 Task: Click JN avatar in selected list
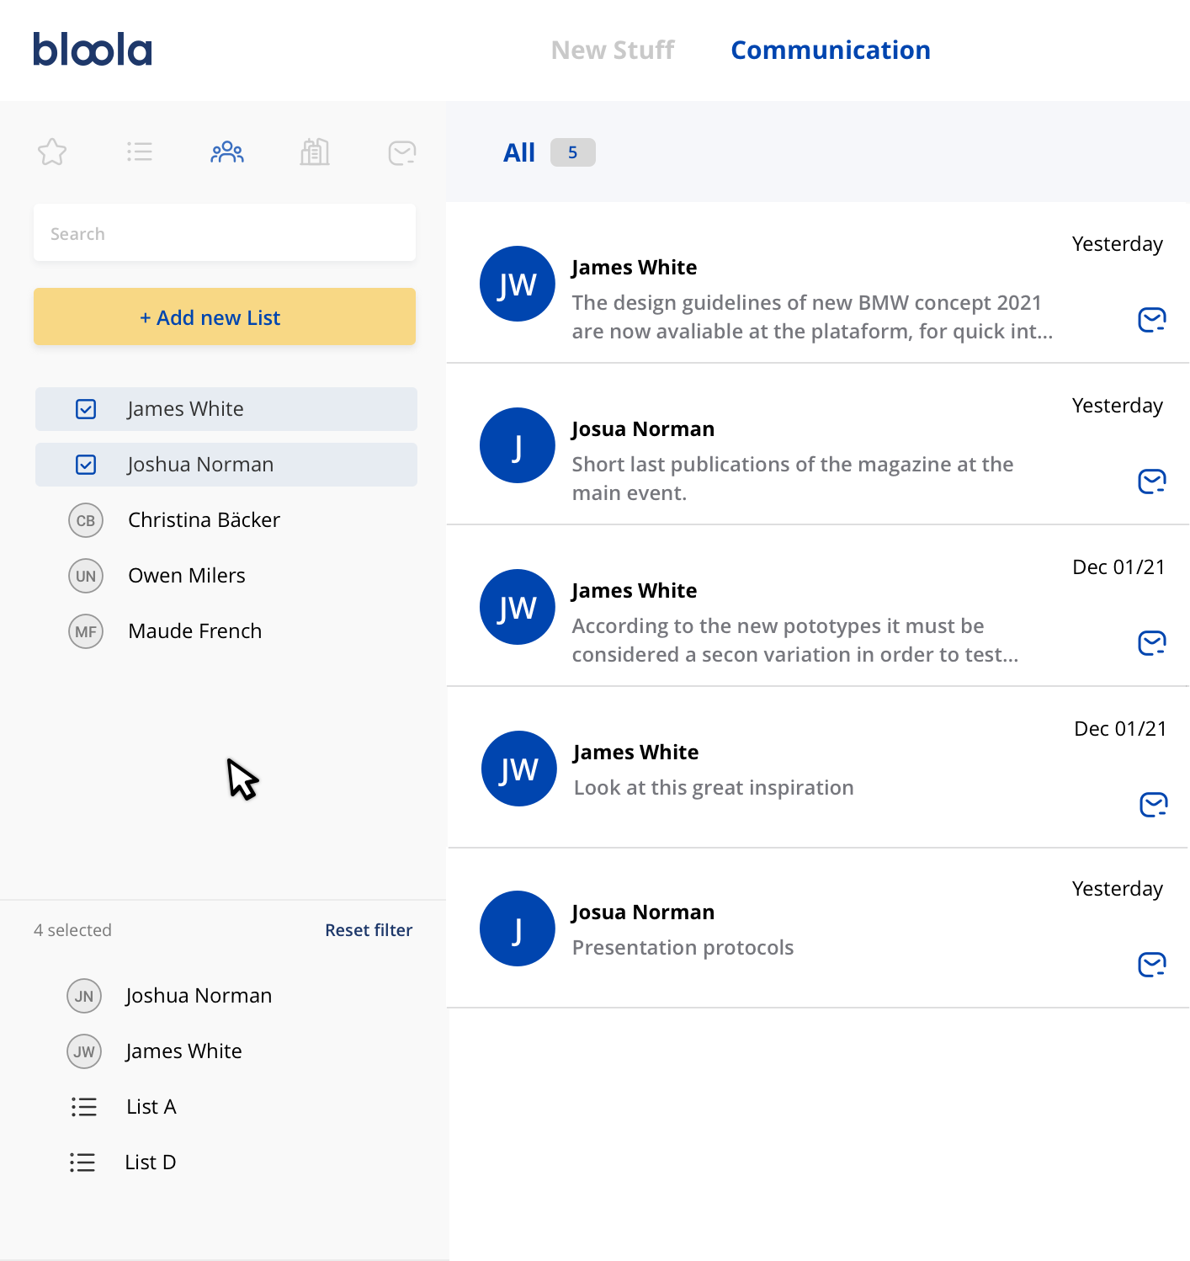84,996
